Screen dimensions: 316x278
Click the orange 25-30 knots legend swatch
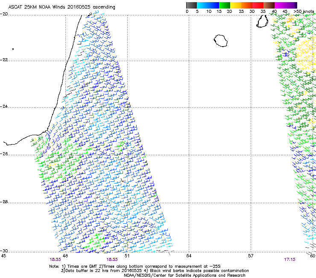click(247, 5)
